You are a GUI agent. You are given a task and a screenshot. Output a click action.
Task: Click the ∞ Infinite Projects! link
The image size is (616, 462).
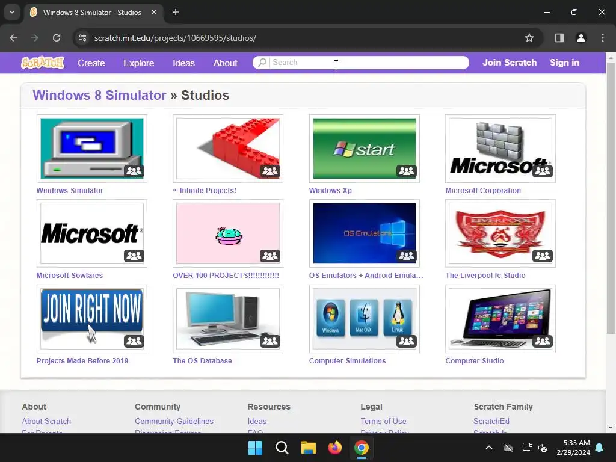pyautogui.click(x=205, y=191)
